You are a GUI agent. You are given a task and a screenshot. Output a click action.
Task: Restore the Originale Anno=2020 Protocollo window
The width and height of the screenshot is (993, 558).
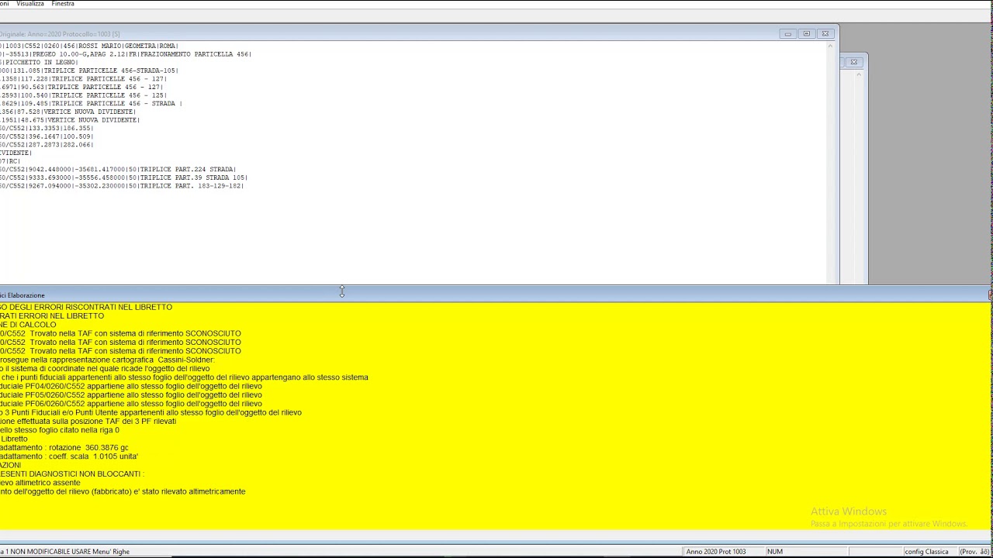tap(807, 34)
